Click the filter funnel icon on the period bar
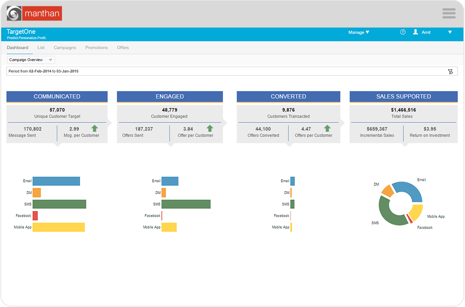 (x=450, y=71)
